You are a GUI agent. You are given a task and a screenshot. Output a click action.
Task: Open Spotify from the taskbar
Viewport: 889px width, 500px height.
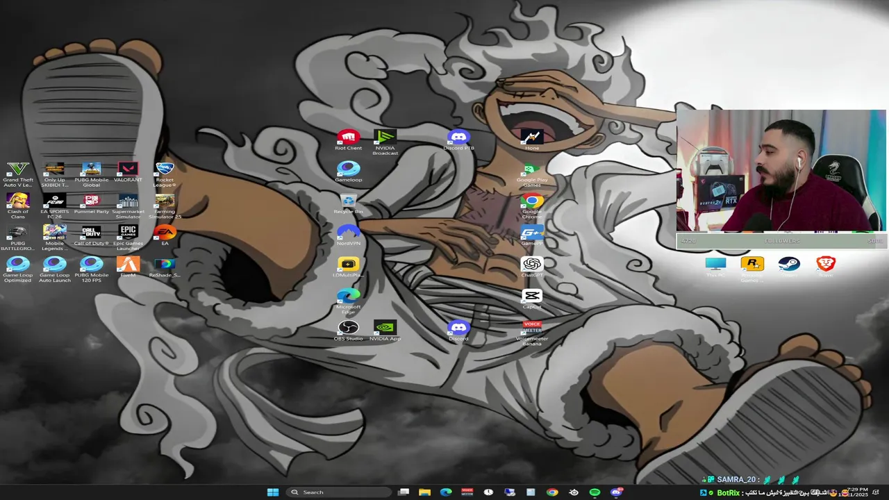click(x=595, y=492)
